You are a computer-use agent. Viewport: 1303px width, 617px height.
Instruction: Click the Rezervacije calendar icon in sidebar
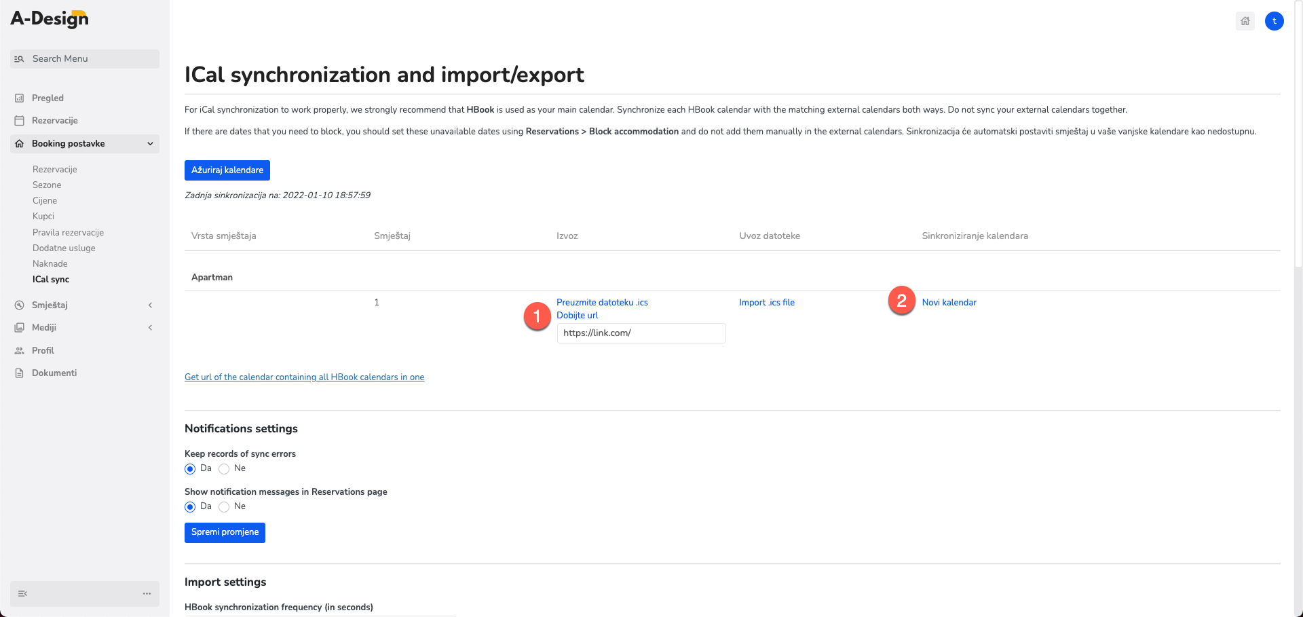click(x=20, y=121)
